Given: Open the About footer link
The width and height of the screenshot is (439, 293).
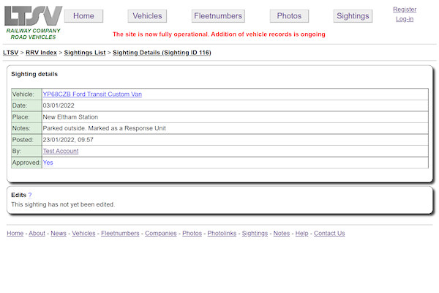Looking at the screenshot, I should (37, 234).
